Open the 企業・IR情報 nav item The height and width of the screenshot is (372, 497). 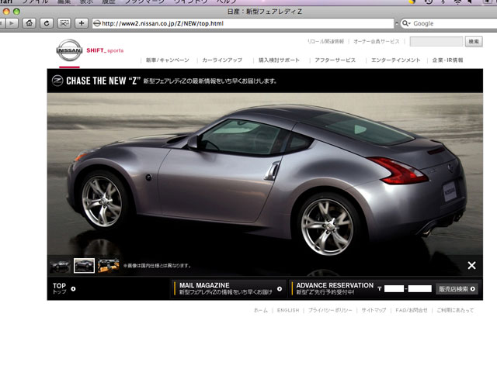click(x=447, y=60)
